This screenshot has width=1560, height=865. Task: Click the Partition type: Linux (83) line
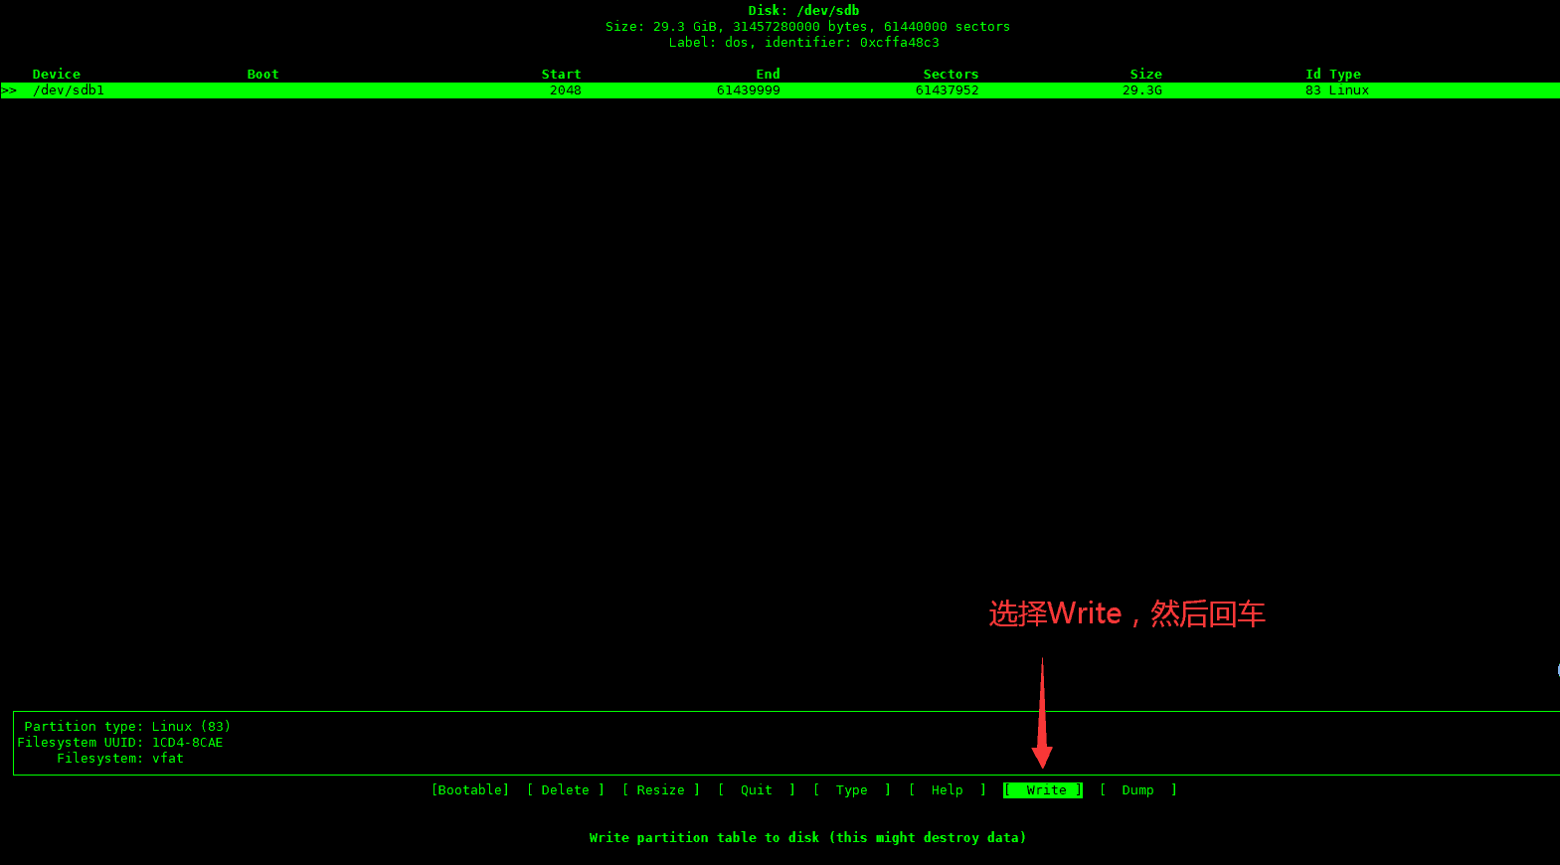[127, 727]
